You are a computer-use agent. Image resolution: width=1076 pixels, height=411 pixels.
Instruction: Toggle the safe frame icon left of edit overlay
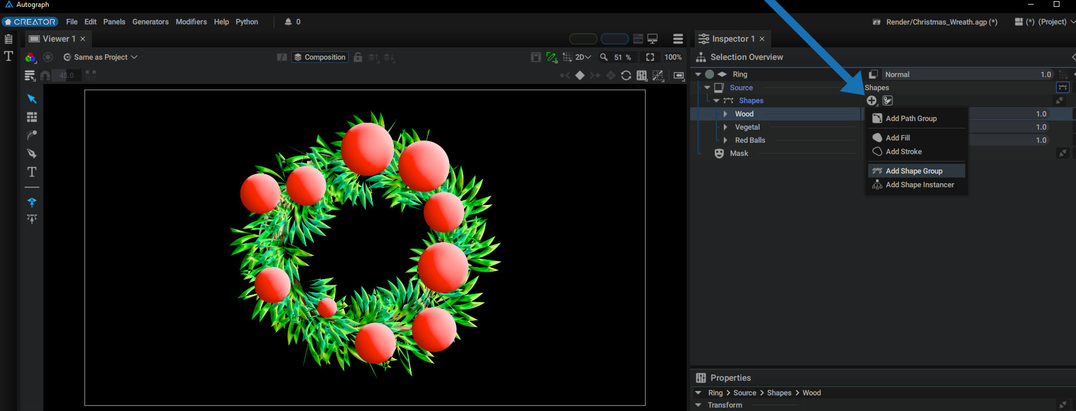tap(536, 57)
